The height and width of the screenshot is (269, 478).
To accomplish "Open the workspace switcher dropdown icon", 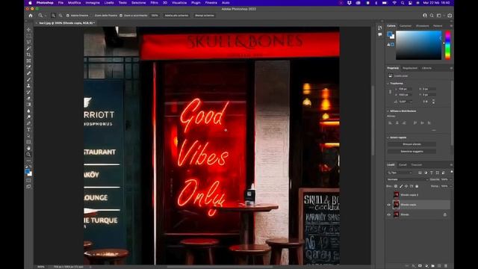I will pyautogui.click(x=439, y=15).
